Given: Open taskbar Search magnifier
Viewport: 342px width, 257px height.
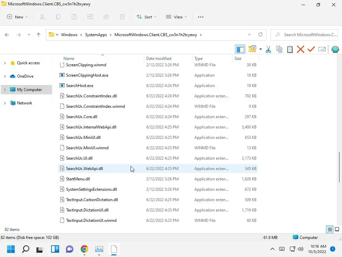Looking at the screenshot, I should coord(25,249).
